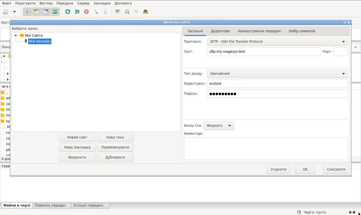Click into the Хост field
This screenshot has height=215, width=361.
(x=264, y=52)
